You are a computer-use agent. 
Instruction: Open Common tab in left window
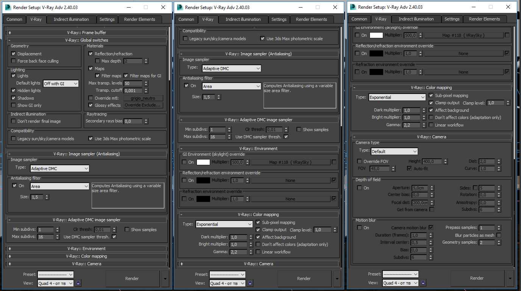[14, 19]
